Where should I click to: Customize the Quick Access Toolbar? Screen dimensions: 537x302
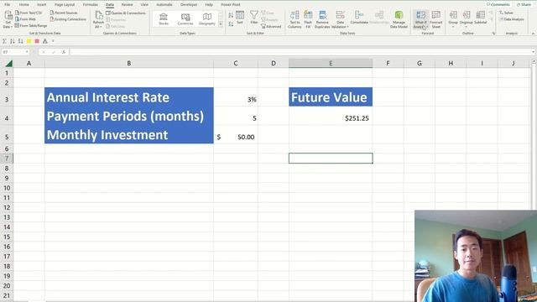pos(53,41)
